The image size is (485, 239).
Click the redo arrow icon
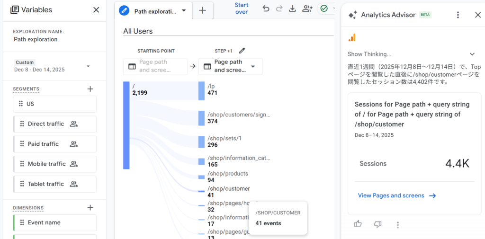[279, 9]
